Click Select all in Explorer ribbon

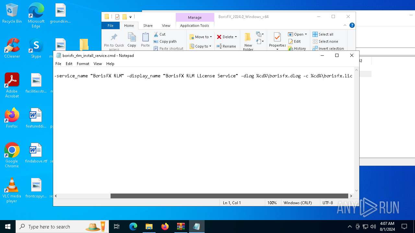click(323, 34)
